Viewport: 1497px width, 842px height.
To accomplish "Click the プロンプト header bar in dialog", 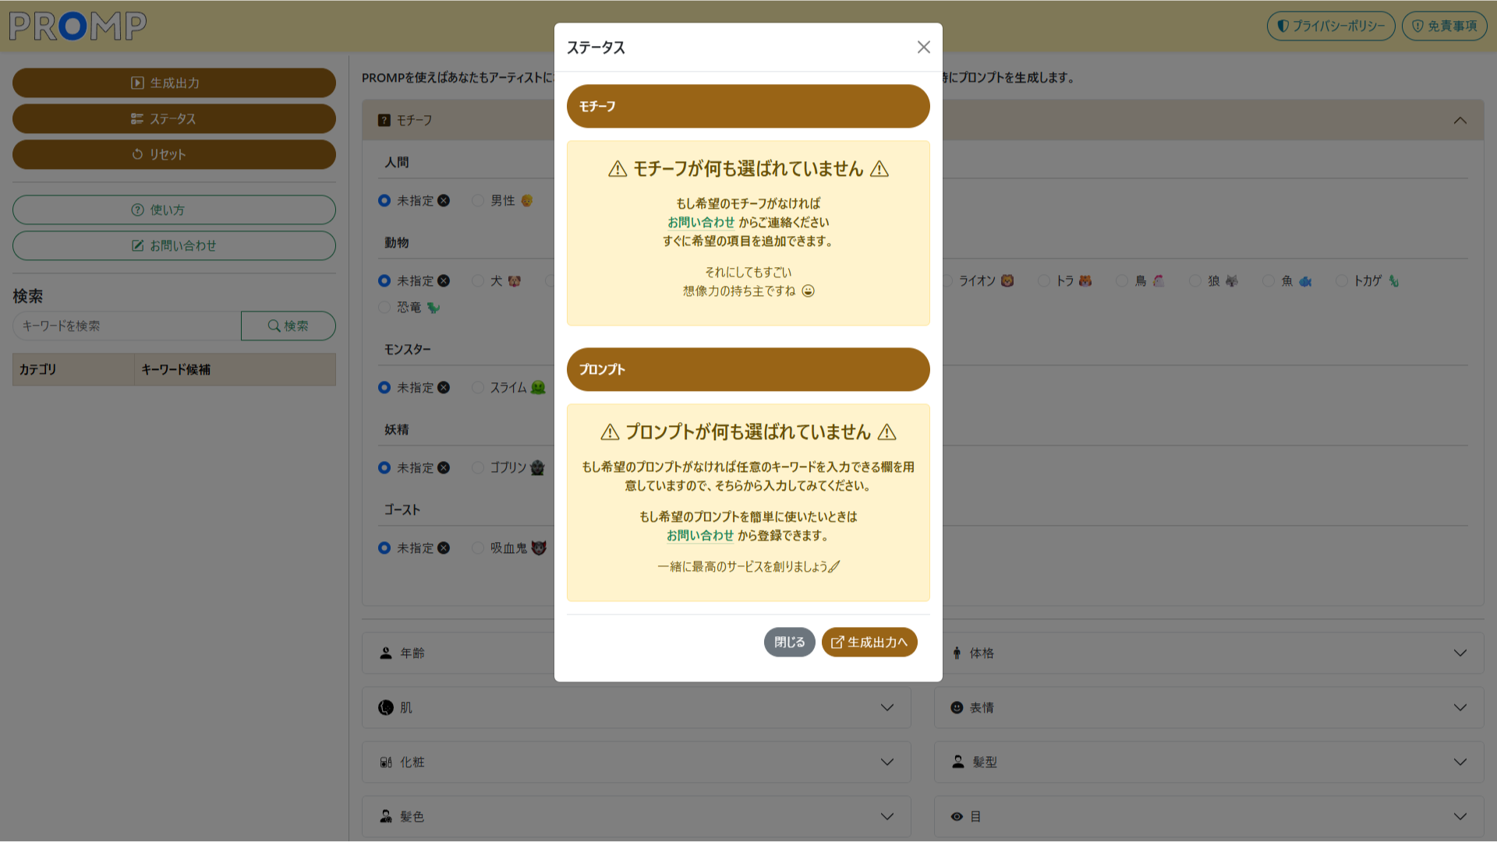I will point(748,370).
